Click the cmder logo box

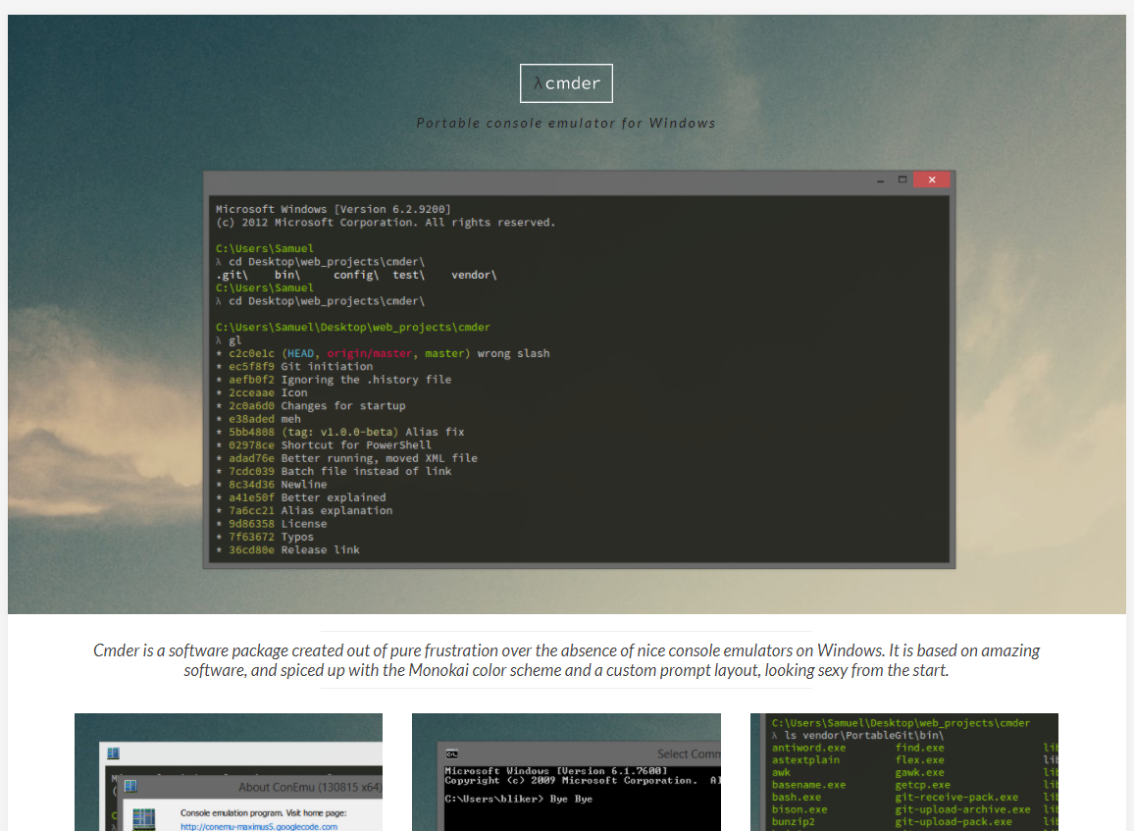(x=566, y=83)
